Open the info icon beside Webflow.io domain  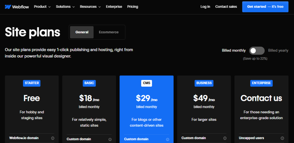tap(53, 138)
